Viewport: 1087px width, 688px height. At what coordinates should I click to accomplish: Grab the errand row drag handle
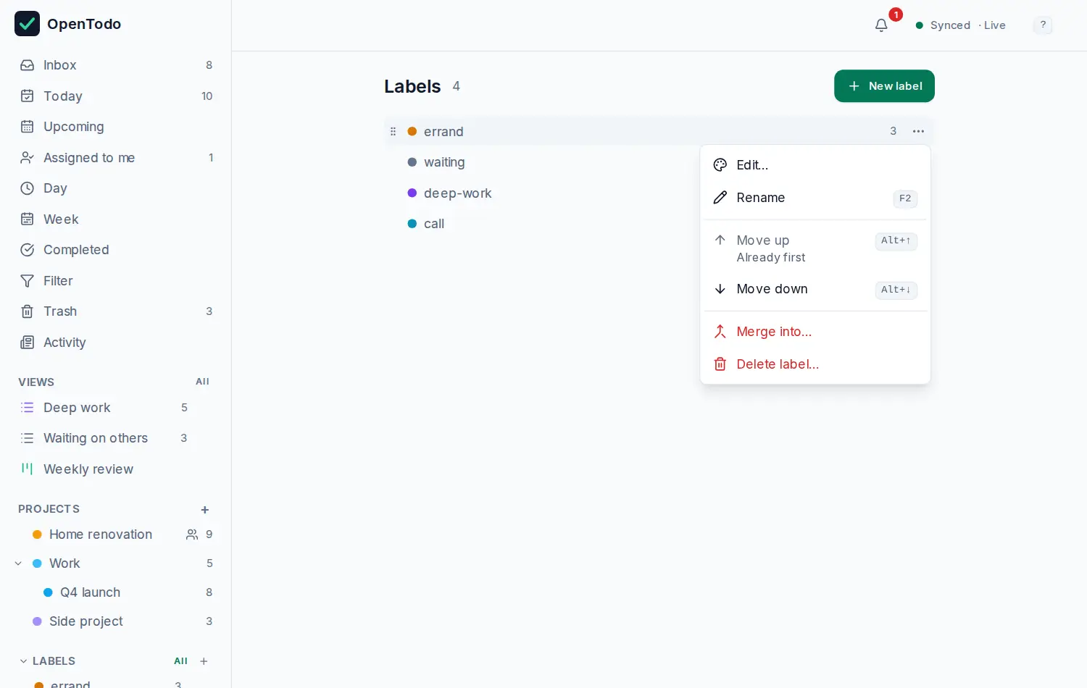pyautogui.click(x=393, y=131)
